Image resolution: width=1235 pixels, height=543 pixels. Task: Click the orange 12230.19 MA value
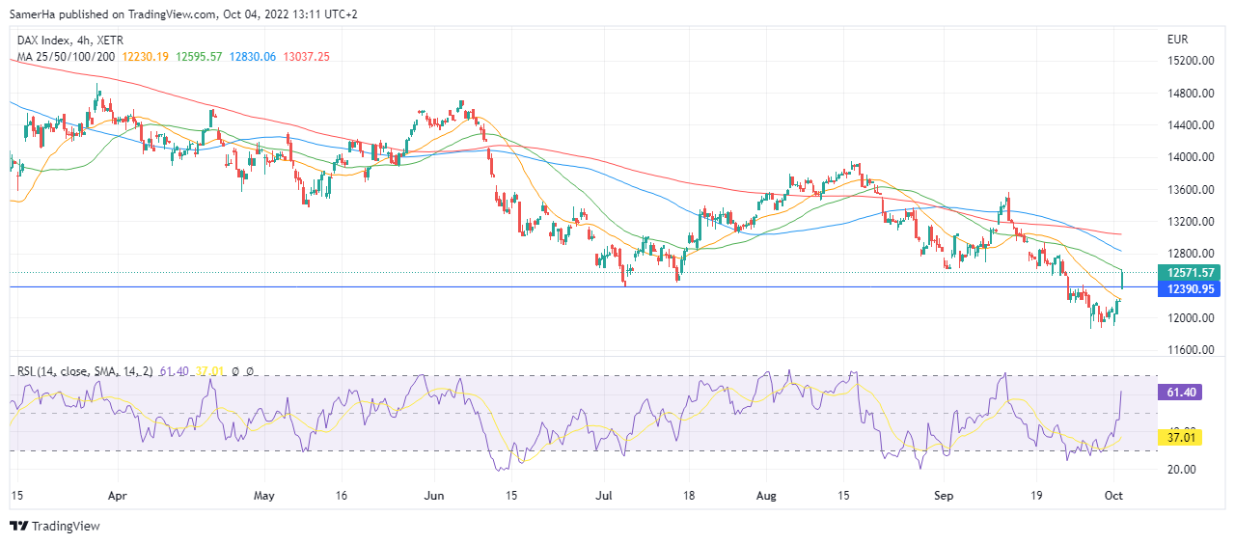(146, 57)
